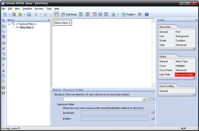Click the Save floppy disk icon
This screenshot has width=199, height=131.
[29, 14]
